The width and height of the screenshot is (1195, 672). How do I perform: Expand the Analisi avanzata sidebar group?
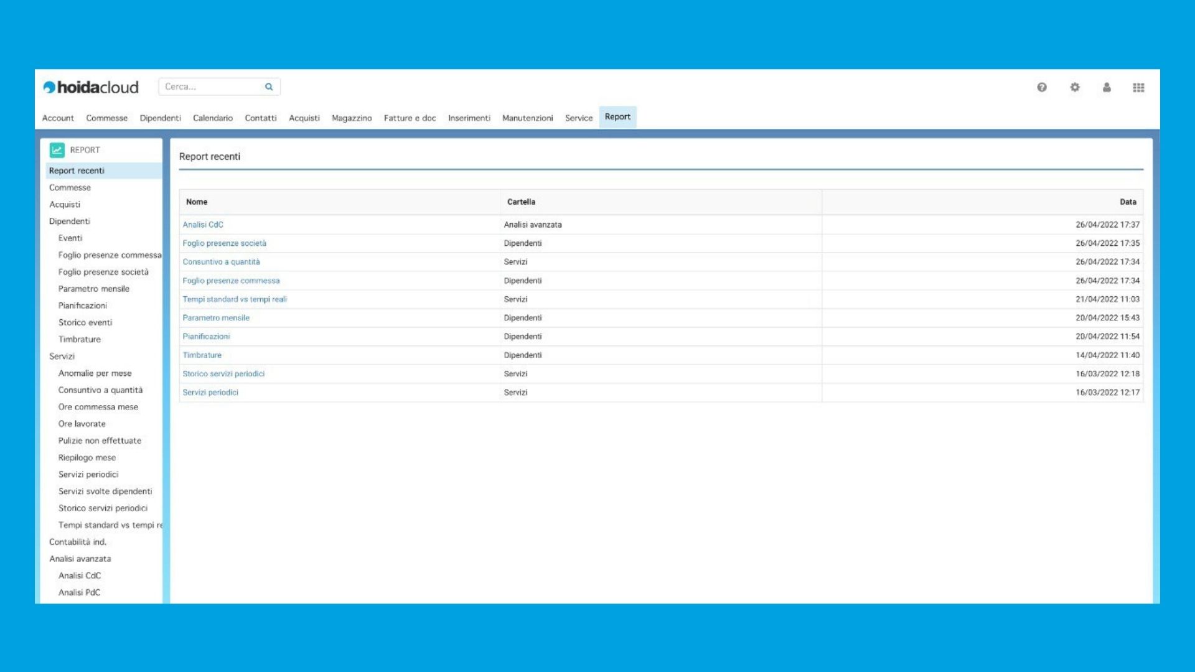(x=80, y=559)
